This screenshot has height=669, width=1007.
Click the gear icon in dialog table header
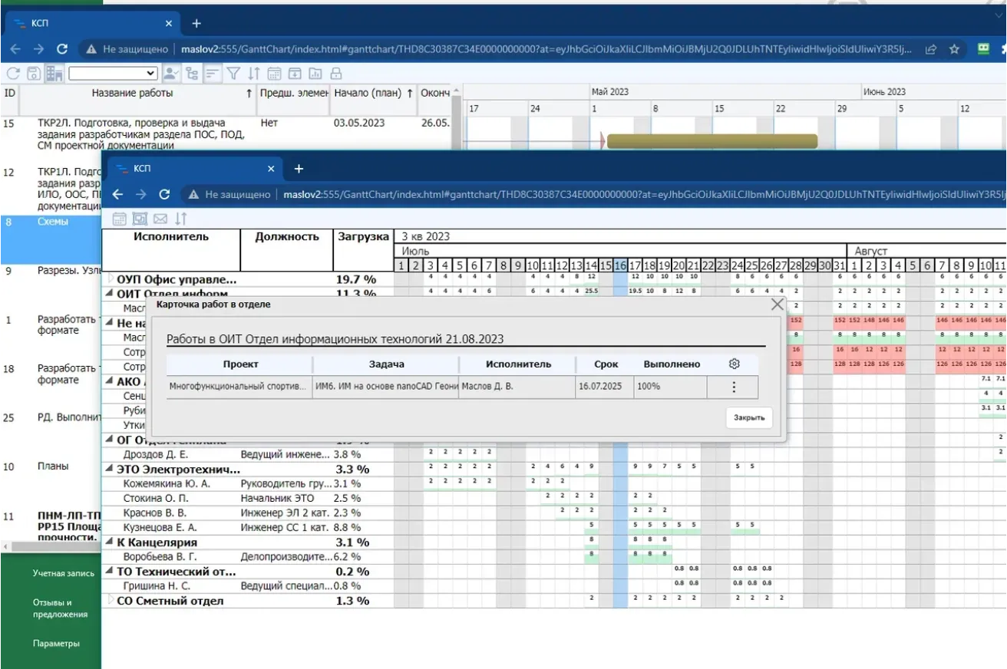tap(734, 364)
